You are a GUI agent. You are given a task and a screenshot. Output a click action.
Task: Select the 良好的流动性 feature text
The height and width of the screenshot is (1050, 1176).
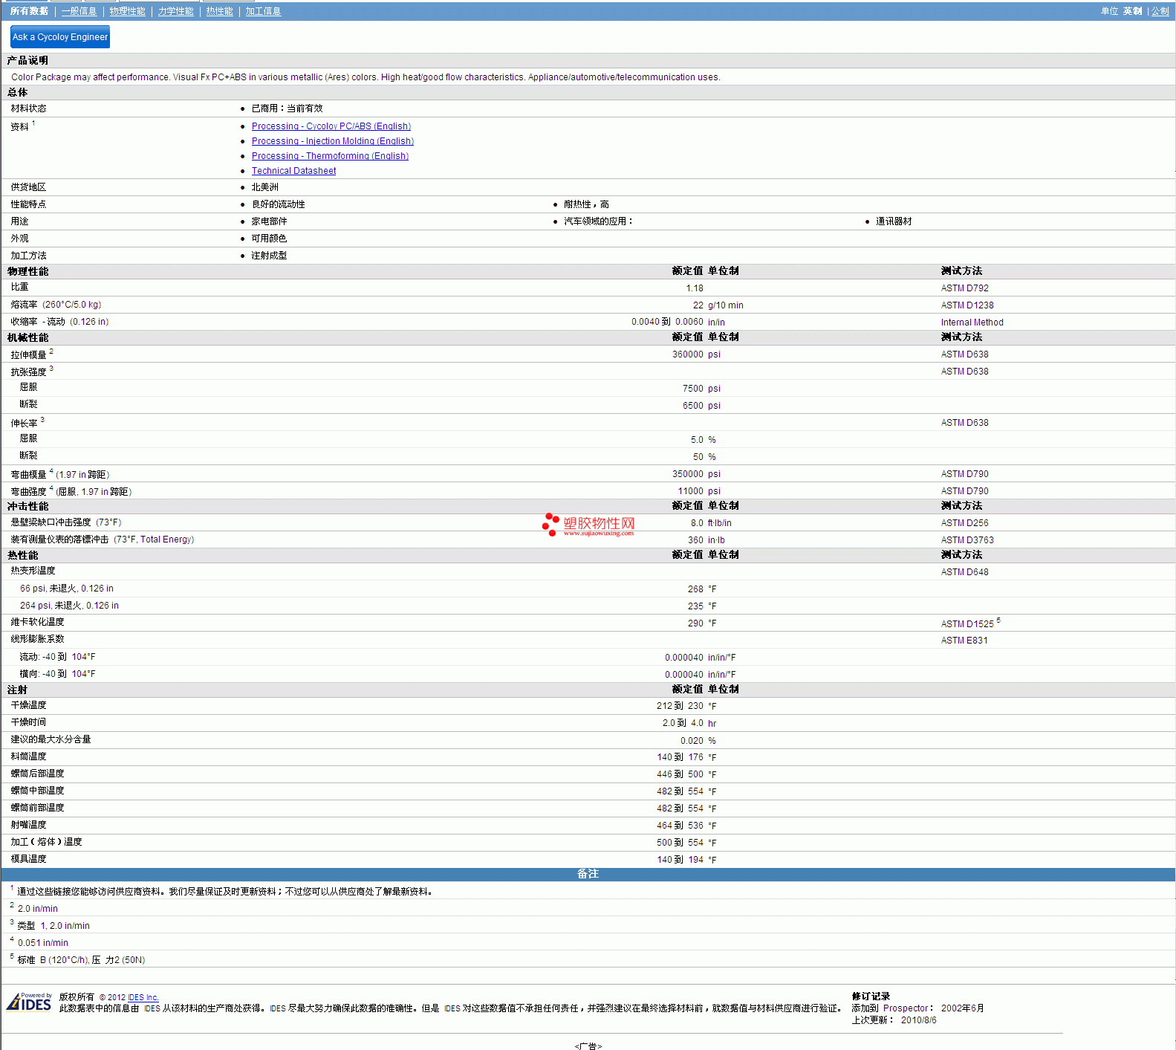click(x=278, y=204)
